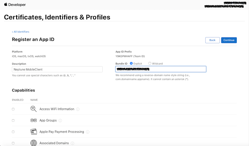Click the Bundle ID input field

point(161,69)
